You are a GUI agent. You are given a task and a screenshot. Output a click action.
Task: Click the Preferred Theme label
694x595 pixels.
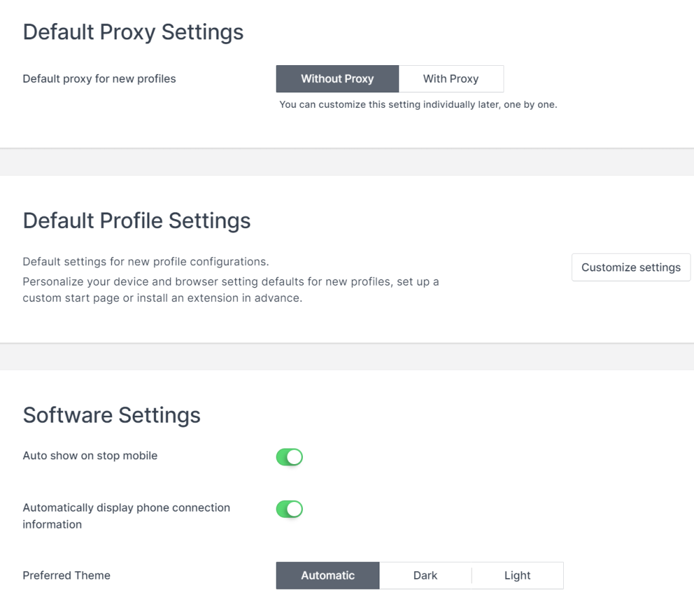(x=66, y=575)
